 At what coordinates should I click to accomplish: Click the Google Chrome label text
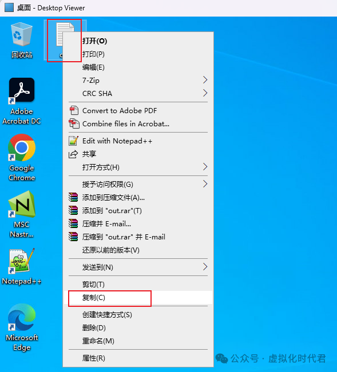(x=22, y=173)
